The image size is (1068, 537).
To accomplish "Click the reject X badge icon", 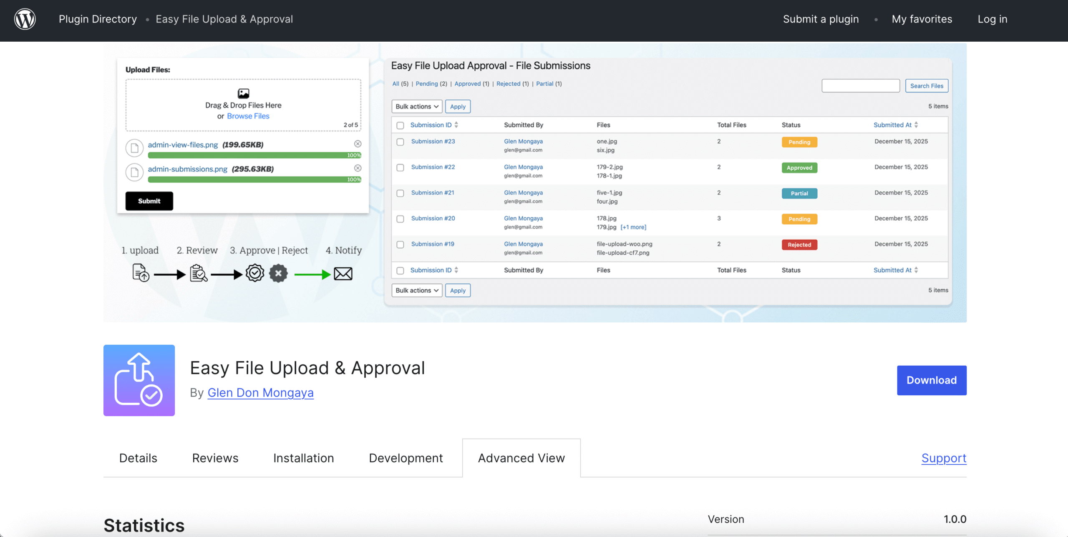I will tap(278, 274).
